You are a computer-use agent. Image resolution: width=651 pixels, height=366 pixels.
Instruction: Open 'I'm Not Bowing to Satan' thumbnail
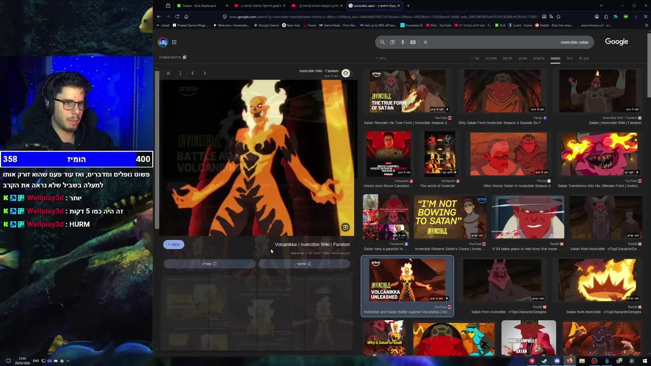450,218
